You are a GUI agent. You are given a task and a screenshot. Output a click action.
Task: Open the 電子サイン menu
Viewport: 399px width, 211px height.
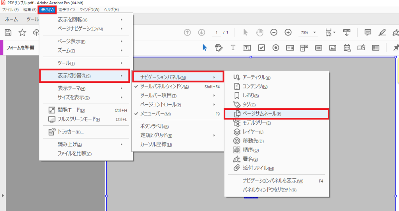(67, 10)
